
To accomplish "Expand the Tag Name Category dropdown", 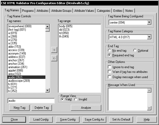I will [x=149, y=37].
